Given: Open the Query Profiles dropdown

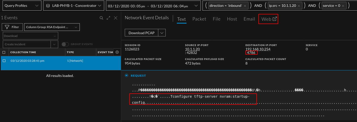Looking at the screenshot, I should (21, 6).
